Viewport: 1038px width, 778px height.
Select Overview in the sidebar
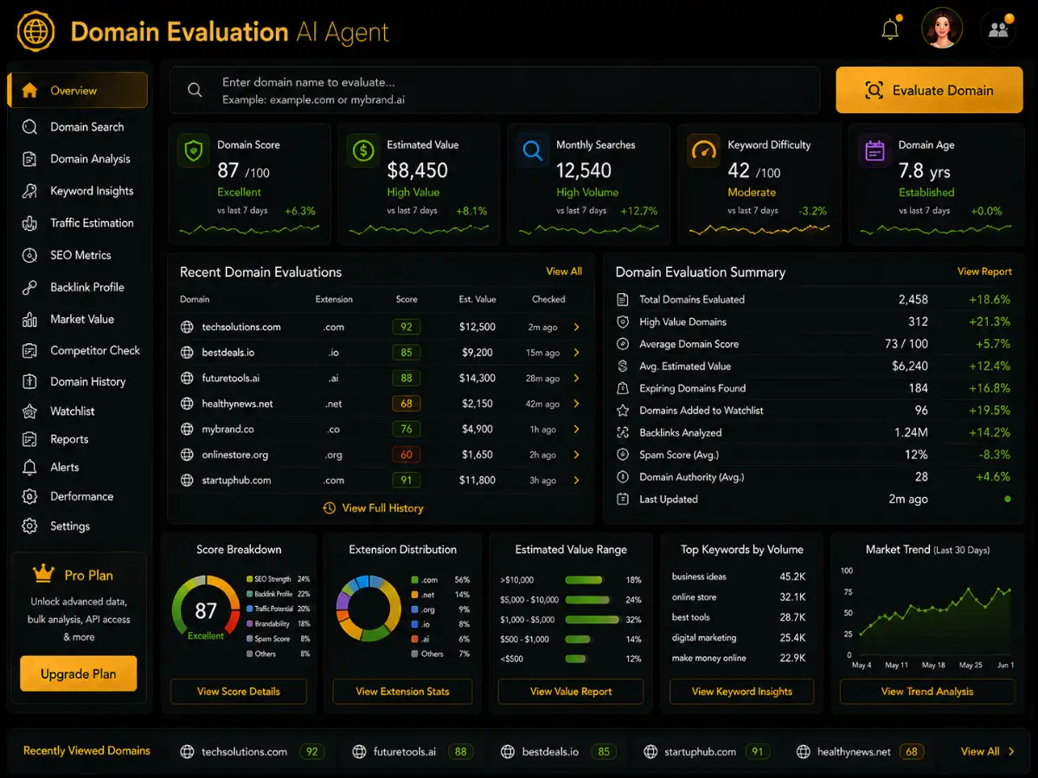point(78,90)
